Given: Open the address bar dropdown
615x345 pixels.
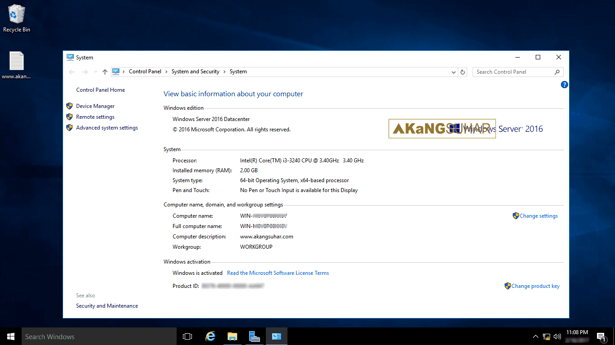Looking at the screenshot, I should coord(454,72).
